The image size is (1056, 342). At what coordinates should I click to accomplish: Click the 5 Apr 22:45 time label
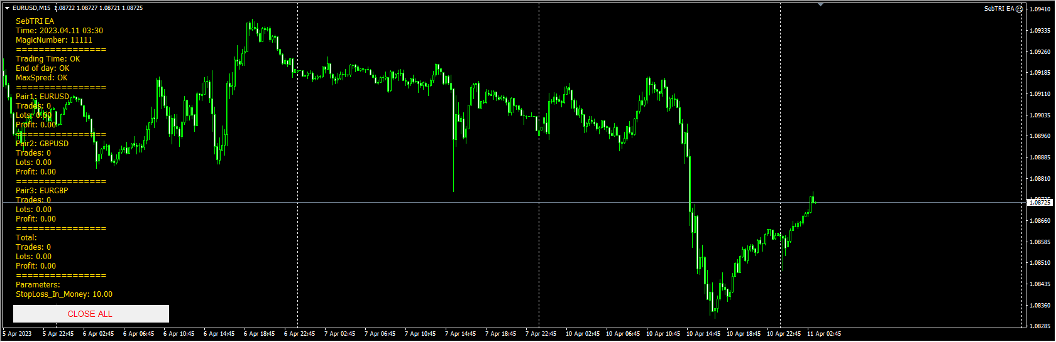click(58, 334)
